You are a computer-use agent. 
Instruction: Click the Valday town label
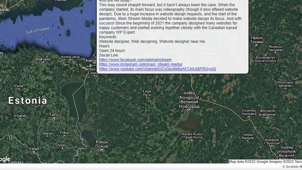248,136
